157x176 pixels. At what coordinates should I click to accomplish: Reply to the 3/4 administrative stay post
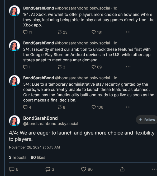[27, 107]
